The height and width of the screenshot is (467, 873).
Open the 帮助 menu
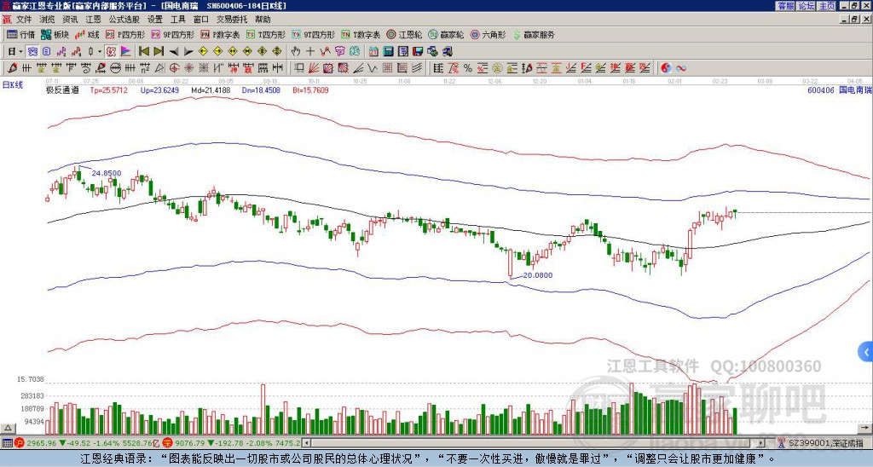pyautogui.click(x=263, y=20)
